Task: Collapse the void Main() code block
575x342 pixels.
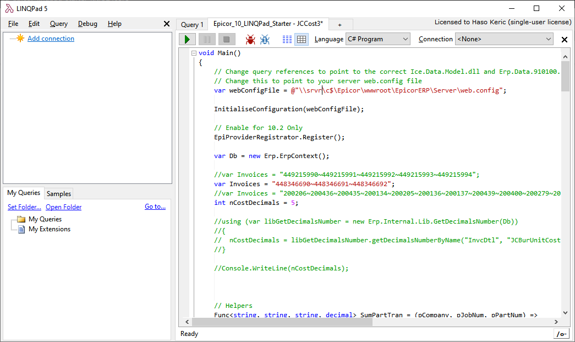Action: pyautogui.click(x=194, y=53)
